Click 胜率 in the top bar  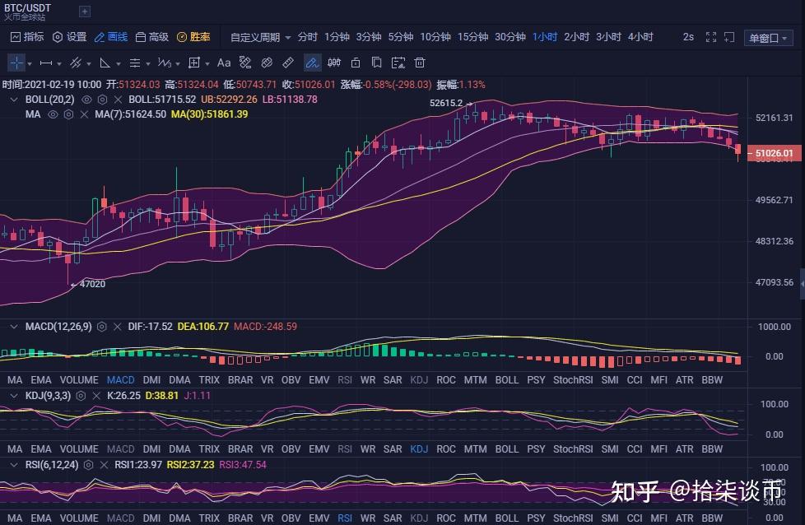tap(197, 37)
